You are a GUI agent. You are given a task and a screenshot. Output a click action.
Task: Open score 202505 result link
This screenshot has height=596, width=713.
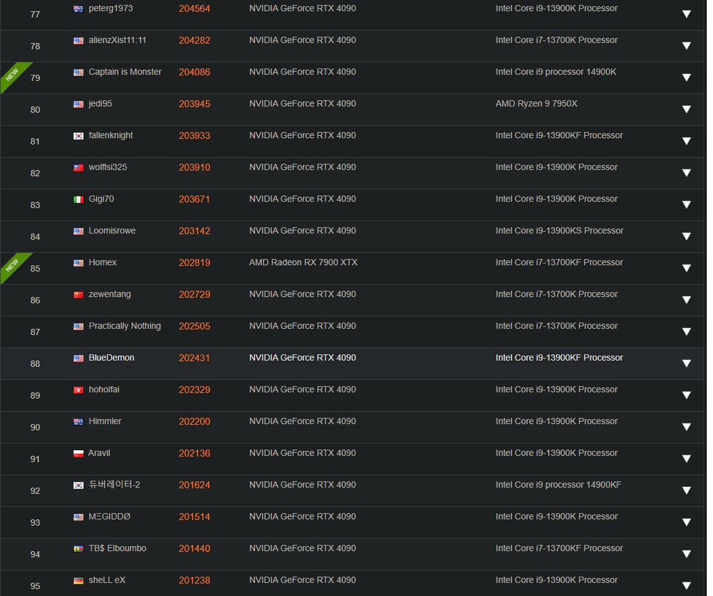[x=194, y=326]
